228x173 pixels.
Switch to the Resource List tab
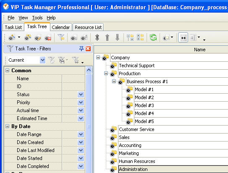click(x=88, y=27)
